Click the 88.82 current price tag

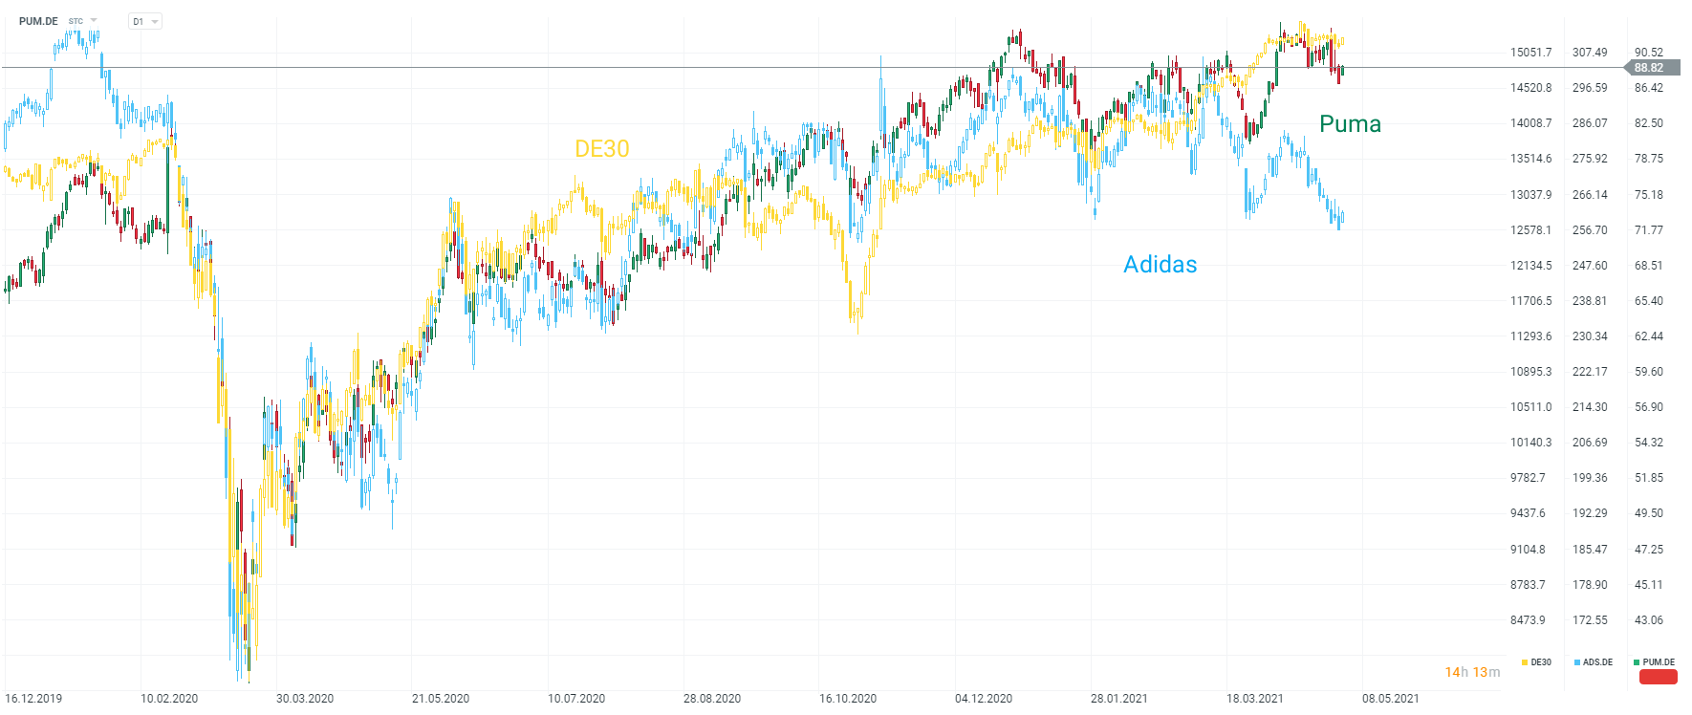[1649, 68]
